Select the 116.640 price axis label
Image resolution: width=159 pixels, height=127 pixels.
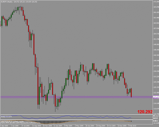156,103
